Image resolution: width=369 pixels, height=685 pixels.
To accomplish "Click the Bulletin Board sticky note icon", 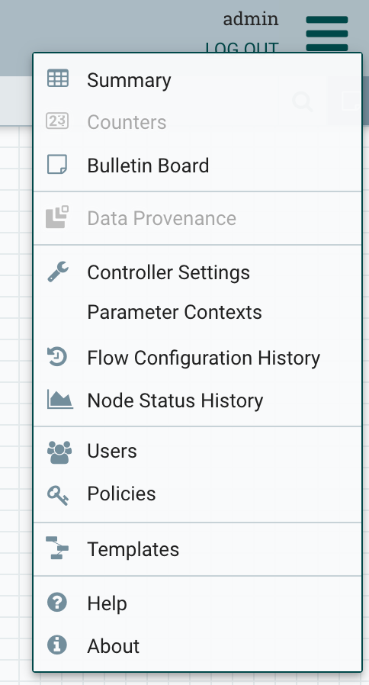I will (57, 165).
